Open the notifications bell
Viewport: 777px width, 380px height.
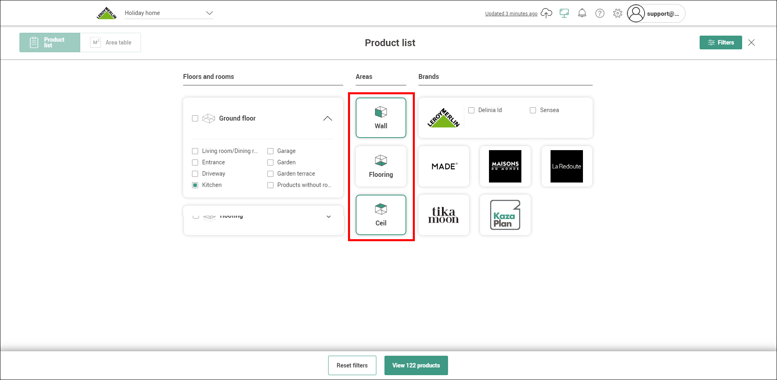coord(582,13)
